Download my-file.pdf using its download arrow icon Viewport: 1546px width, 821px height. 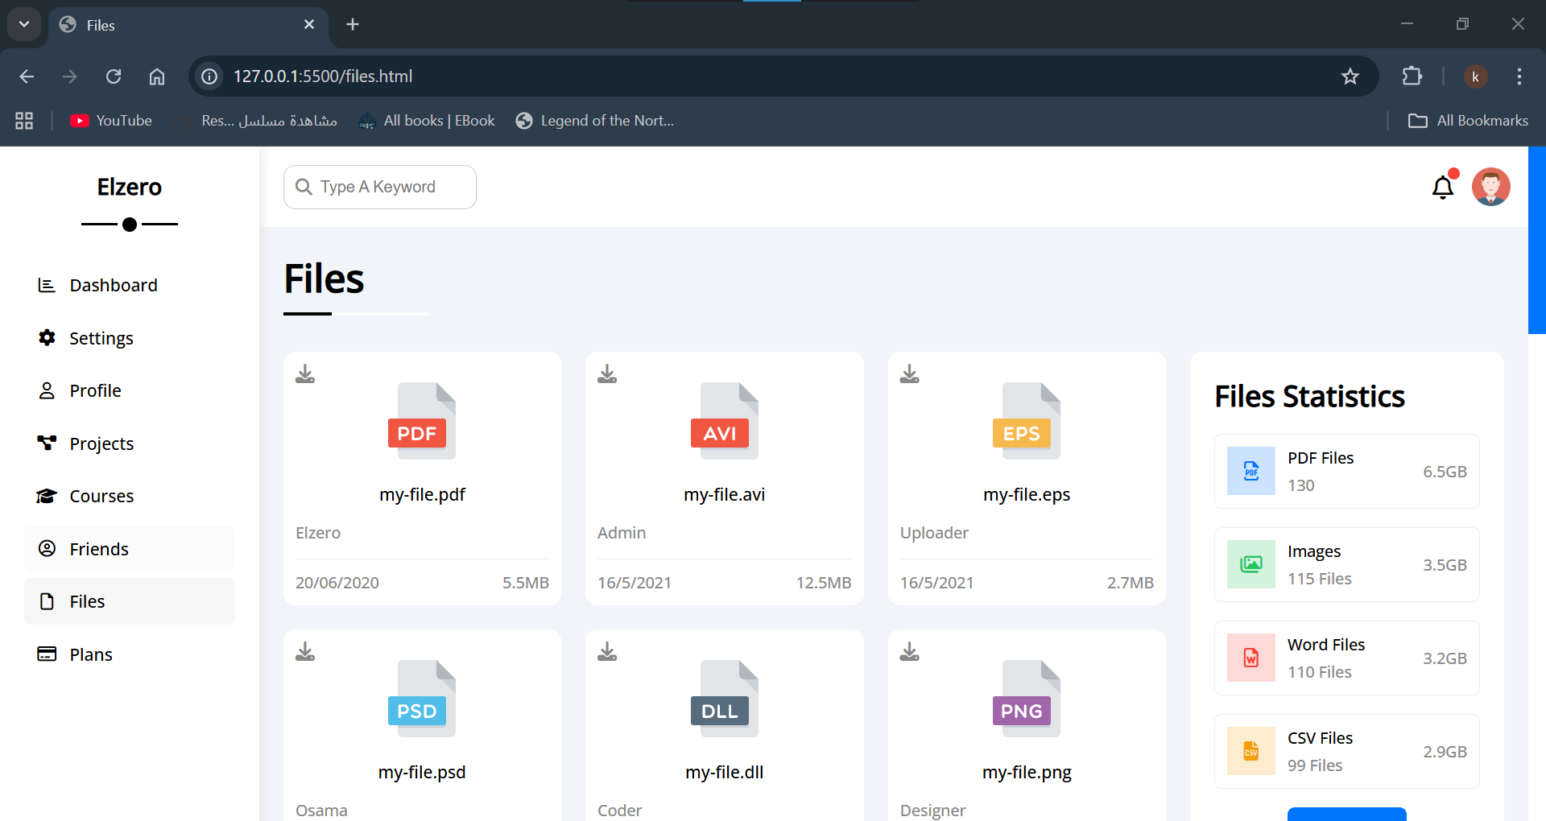(x=305, y=373)
